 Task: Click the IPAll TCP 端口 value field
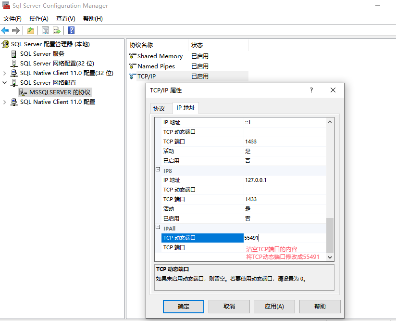click(x=284, y=247)
